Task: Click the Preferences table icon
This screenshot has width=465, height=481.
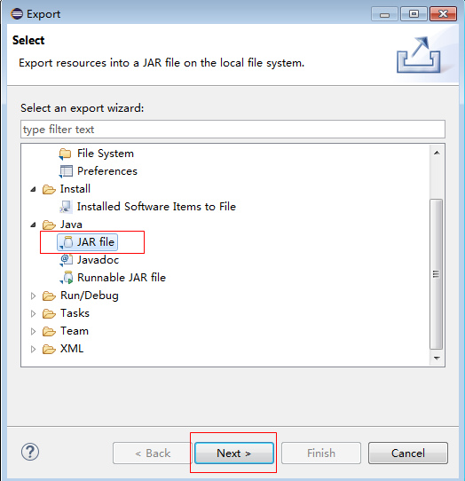Action: (x=66, y=171)
